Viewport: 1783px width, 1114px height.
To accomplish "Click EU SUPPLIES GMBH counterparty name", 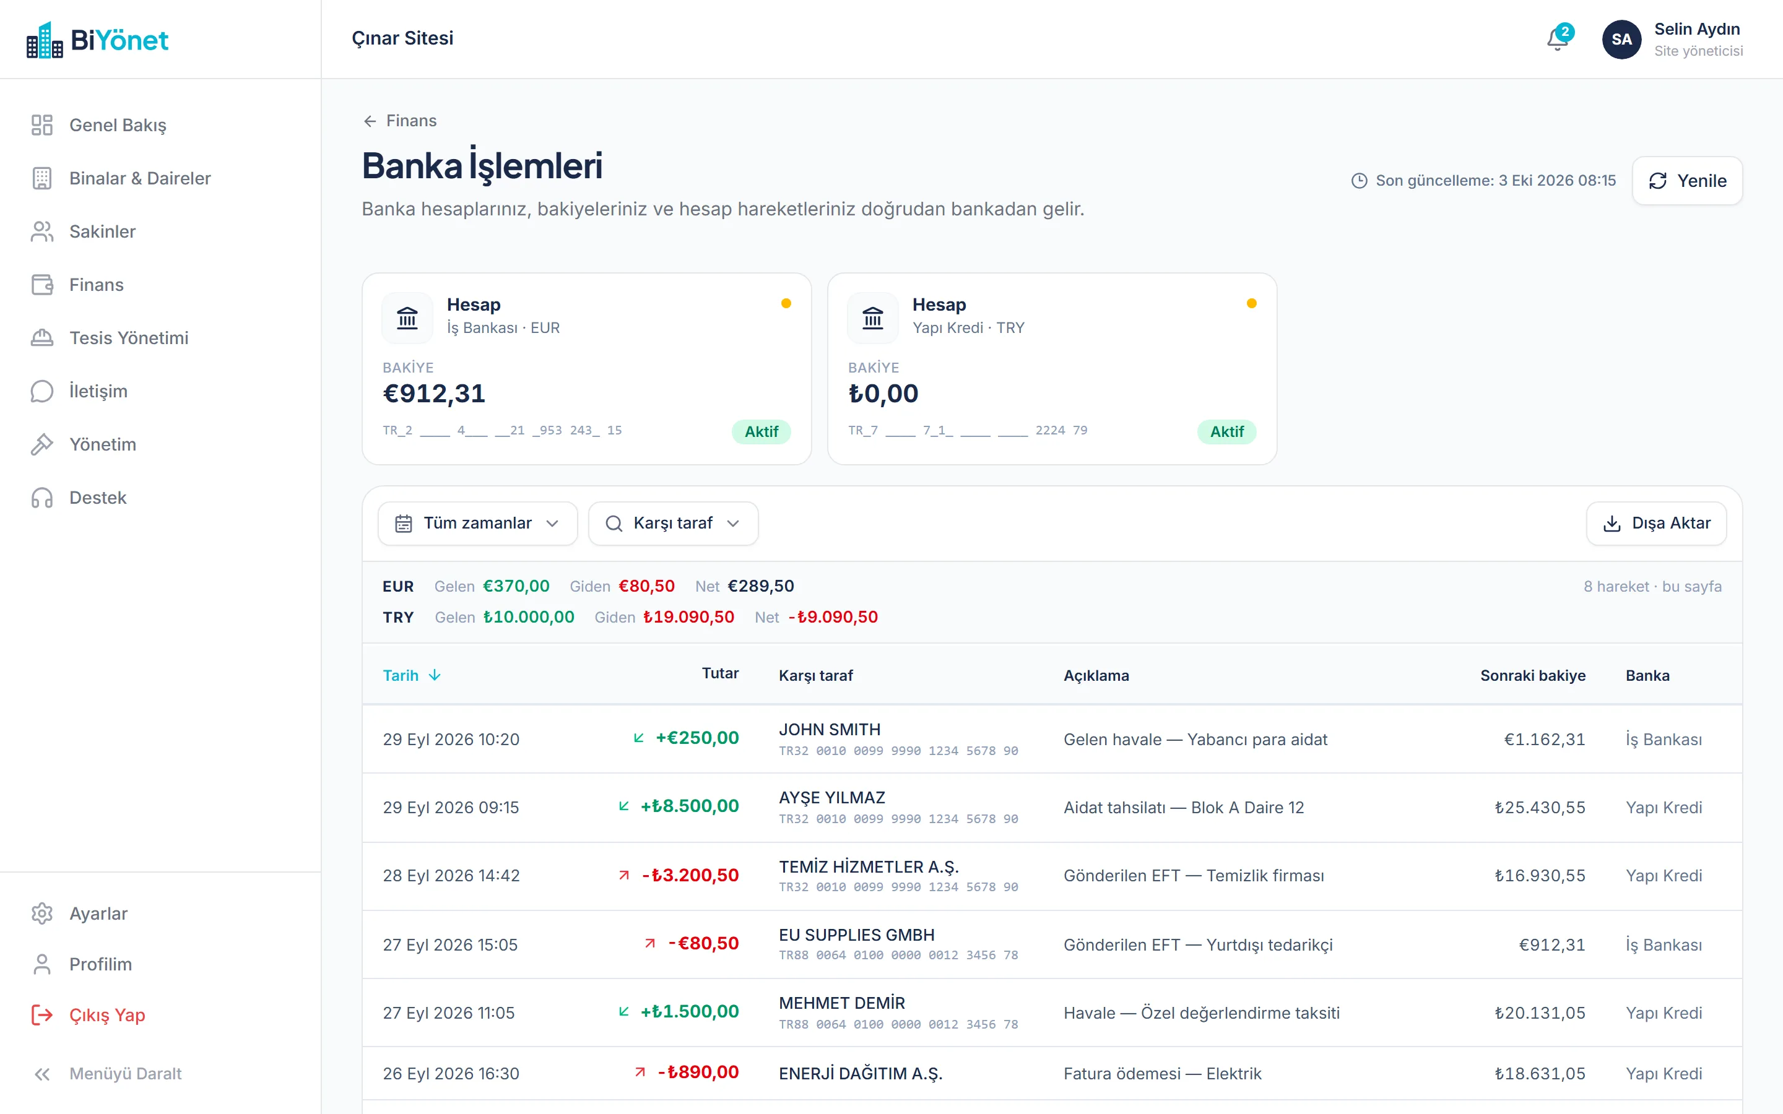I will 856,935.
